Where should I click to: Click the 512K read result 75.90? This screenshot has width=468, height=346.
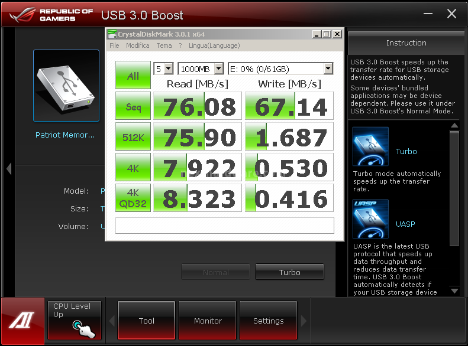pyautogui.click(x=198, y=136)
